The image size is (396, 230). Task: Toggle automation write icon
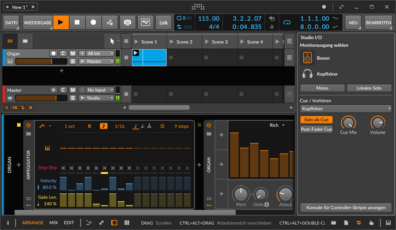pyautogui.click(x=110, y=22)
